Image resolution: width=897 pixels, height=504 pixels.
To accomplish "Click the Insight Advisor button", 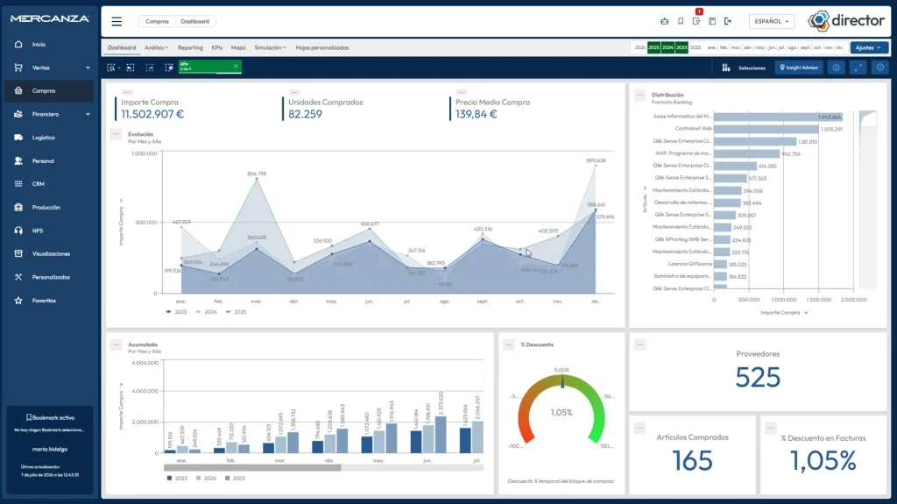I will click(799, 67).
